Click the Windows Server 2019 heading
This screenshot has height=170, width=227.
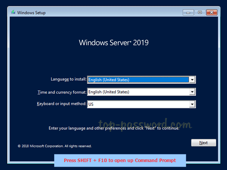coord(113,42)
